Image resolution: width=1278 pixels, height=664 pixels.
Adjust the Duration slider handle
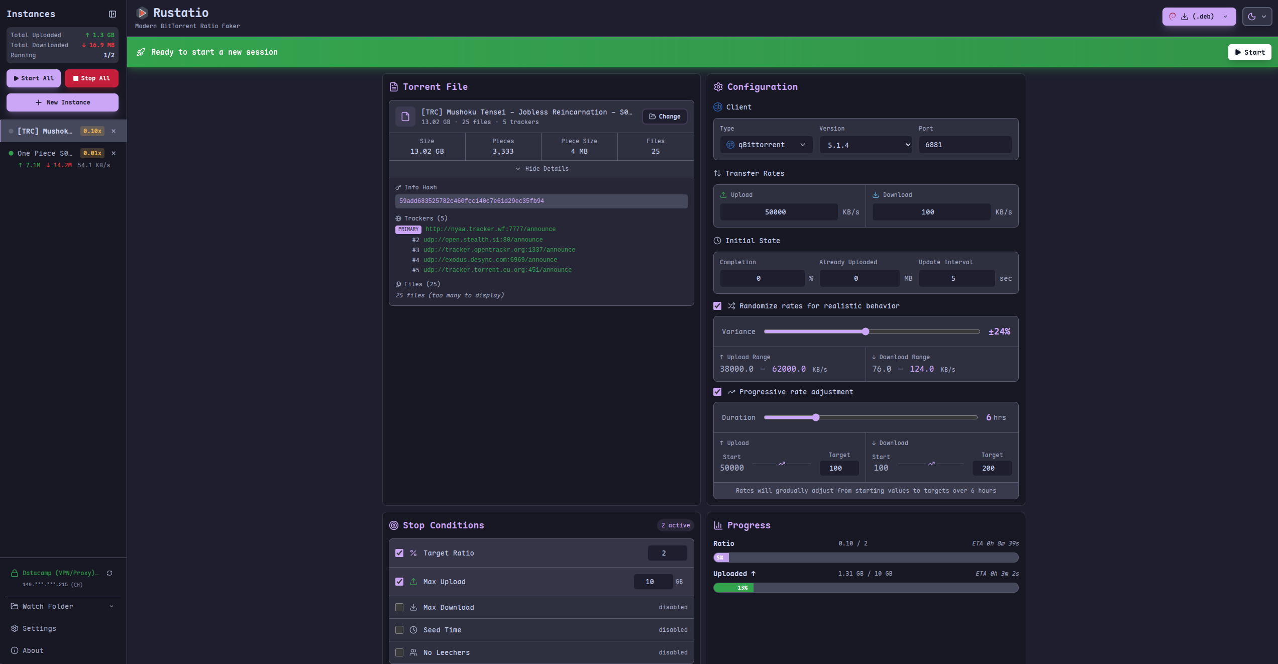click(816, 417)
